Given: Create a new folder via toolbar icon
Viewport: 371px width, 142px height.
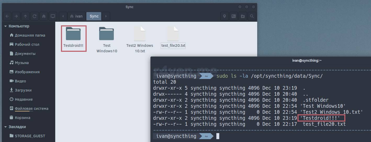Looking at the screenshot, I should [243, 16].
